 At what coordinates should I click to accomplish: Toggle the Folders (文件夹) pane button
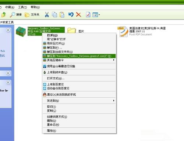(x=32, y=15)
